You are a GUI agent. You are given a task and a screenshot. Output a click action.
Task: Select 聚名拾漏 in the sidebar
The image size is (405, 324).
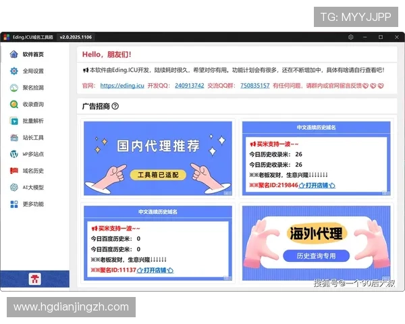pos(33,88)
